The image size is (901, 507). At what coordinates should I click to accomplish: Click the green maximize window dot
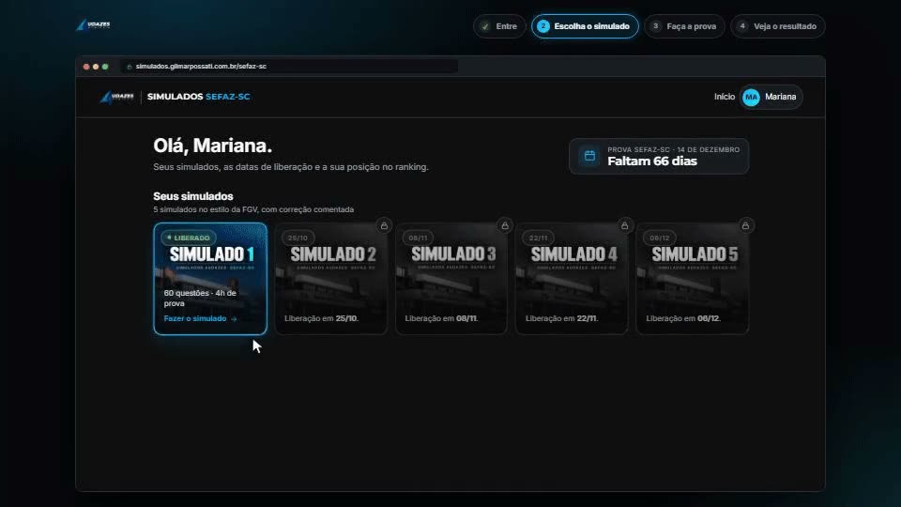coord(105,67)
